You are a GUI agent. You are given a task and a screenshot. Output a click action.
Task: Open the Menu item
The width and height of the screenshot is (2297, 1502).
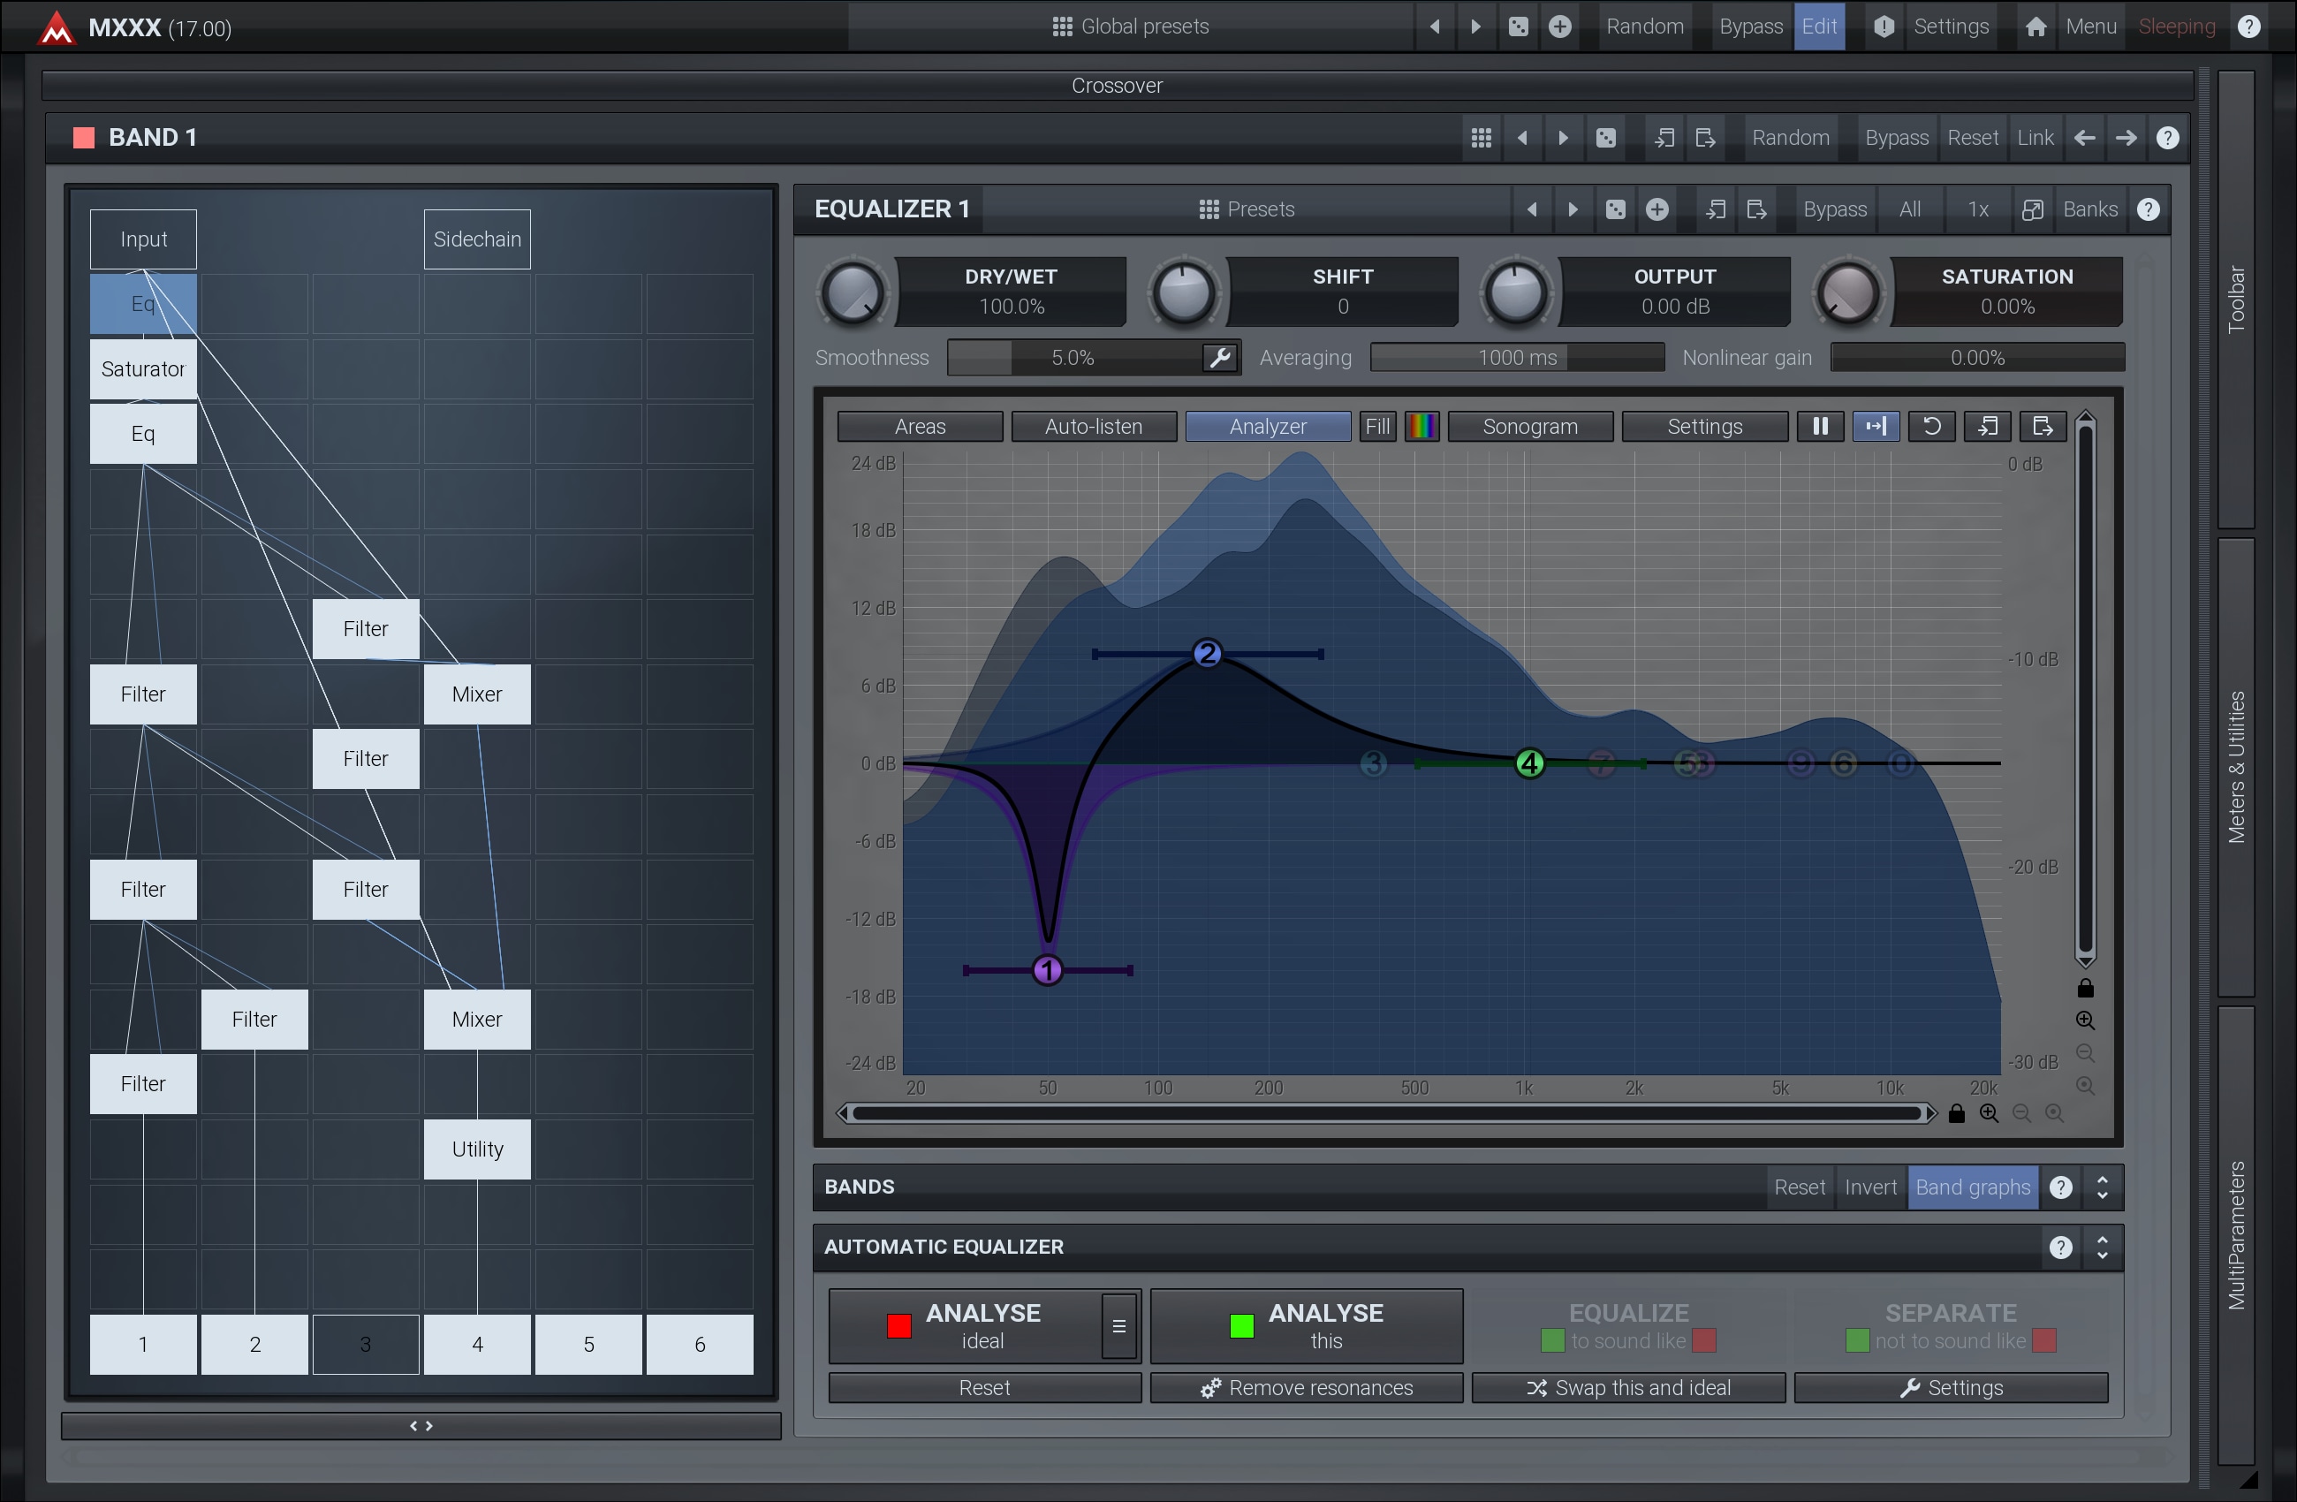[x=2090, y=26]
